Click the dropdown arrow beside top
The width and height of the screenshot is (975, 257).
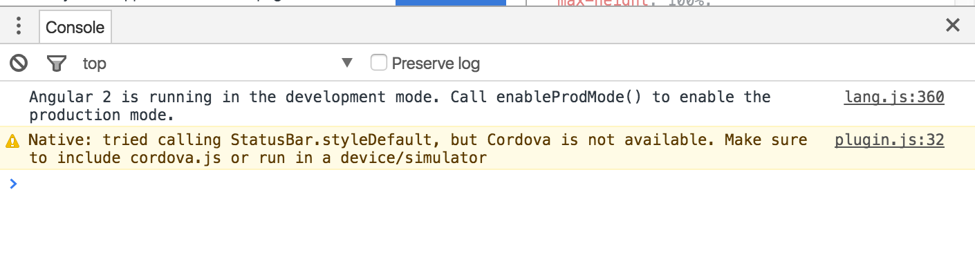point(347,64)
